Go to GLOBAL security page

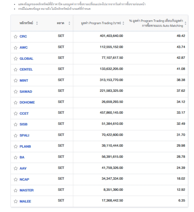(x=26, y=58)
